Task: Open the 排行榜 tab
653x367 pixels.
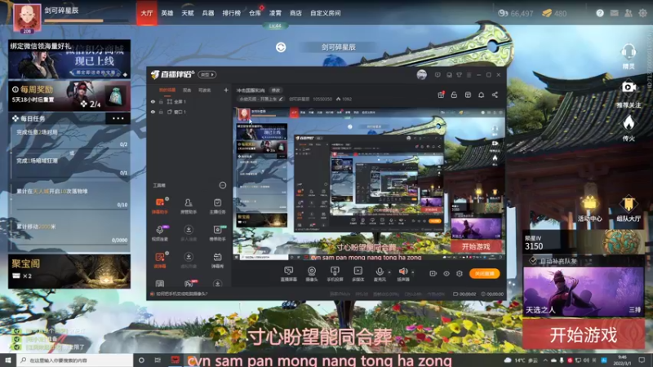Action: click(232, 13)
